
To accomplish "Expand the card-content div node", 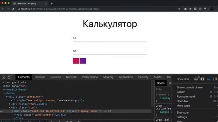I will (15, 115).
